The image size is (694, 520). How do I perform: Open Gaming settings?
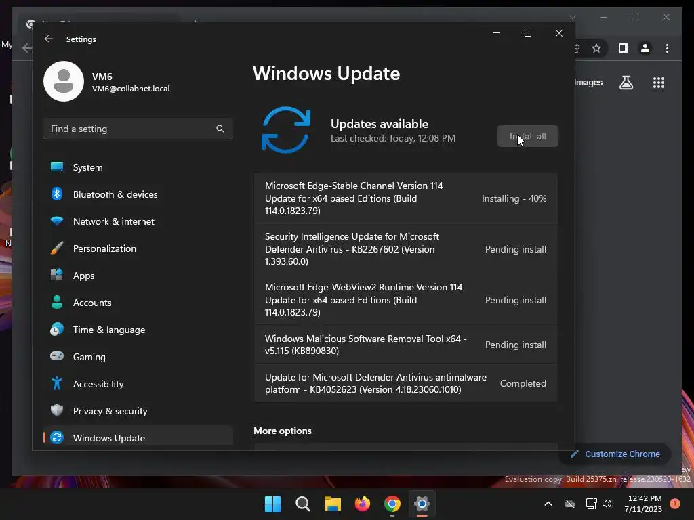pos(138,356)
